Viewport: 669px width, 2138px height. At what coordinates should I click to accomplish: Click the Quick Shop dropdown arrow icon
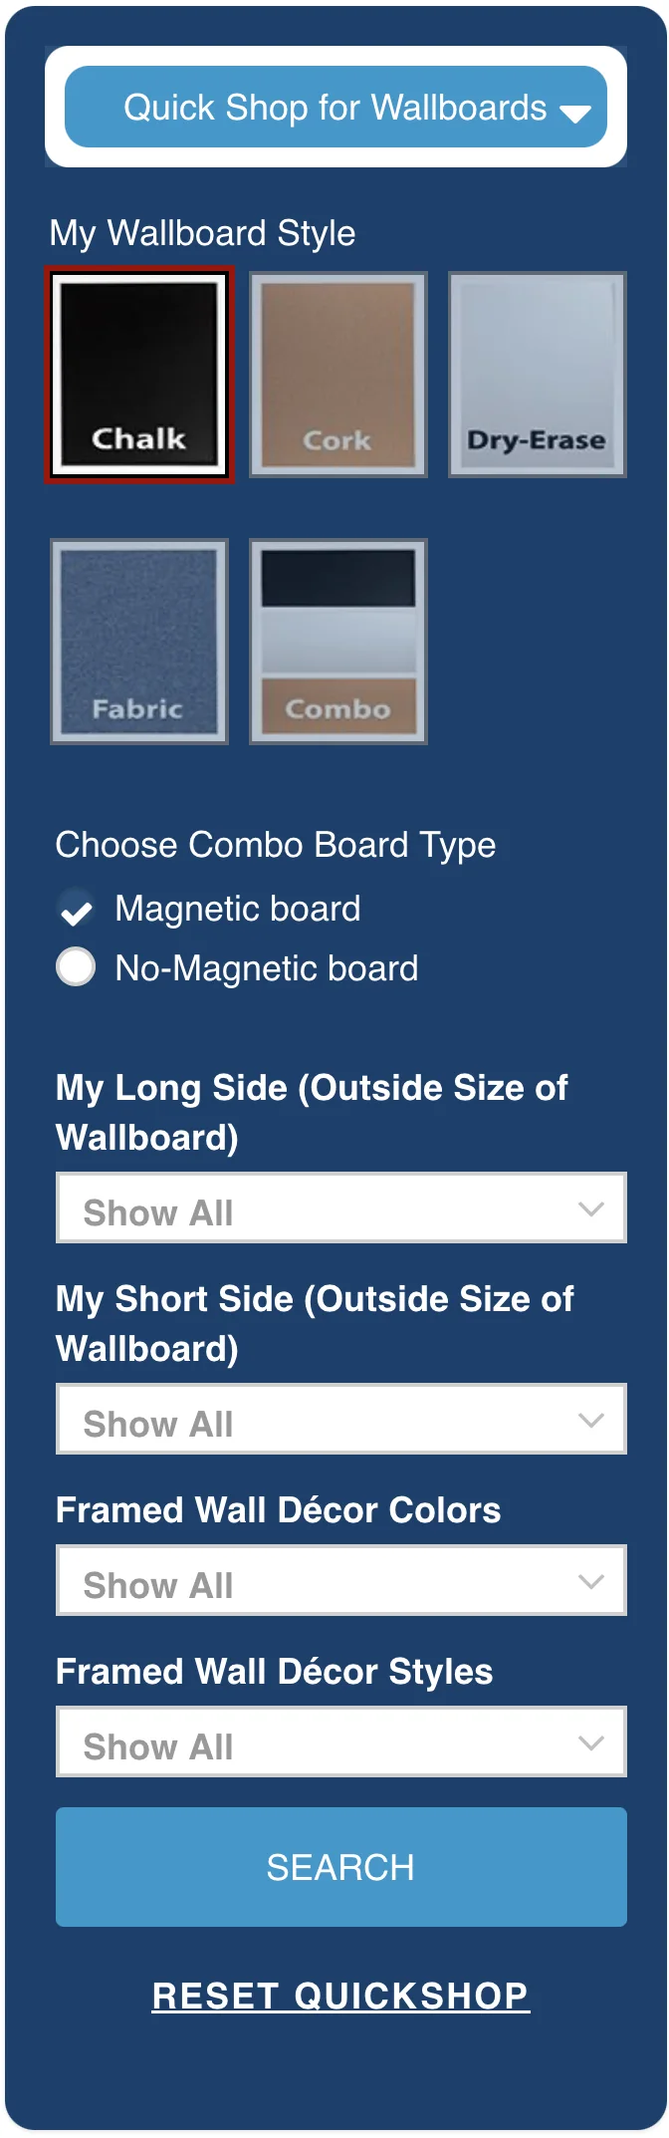click(574, 113)
